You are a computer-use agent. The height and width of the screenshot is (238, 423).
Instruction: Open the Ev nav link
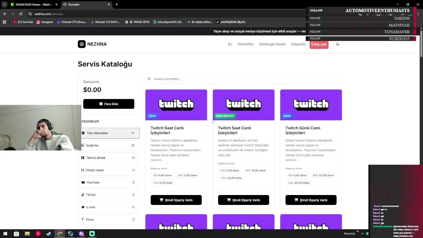coord(230,44)
